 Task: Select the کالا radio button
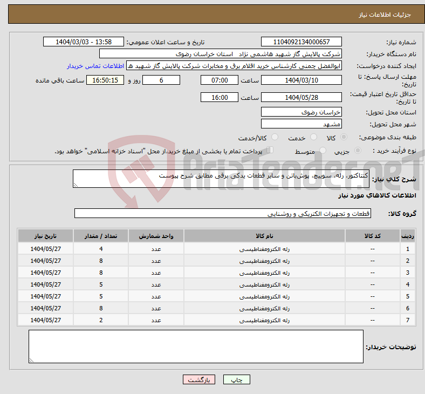tap(344, 138)
